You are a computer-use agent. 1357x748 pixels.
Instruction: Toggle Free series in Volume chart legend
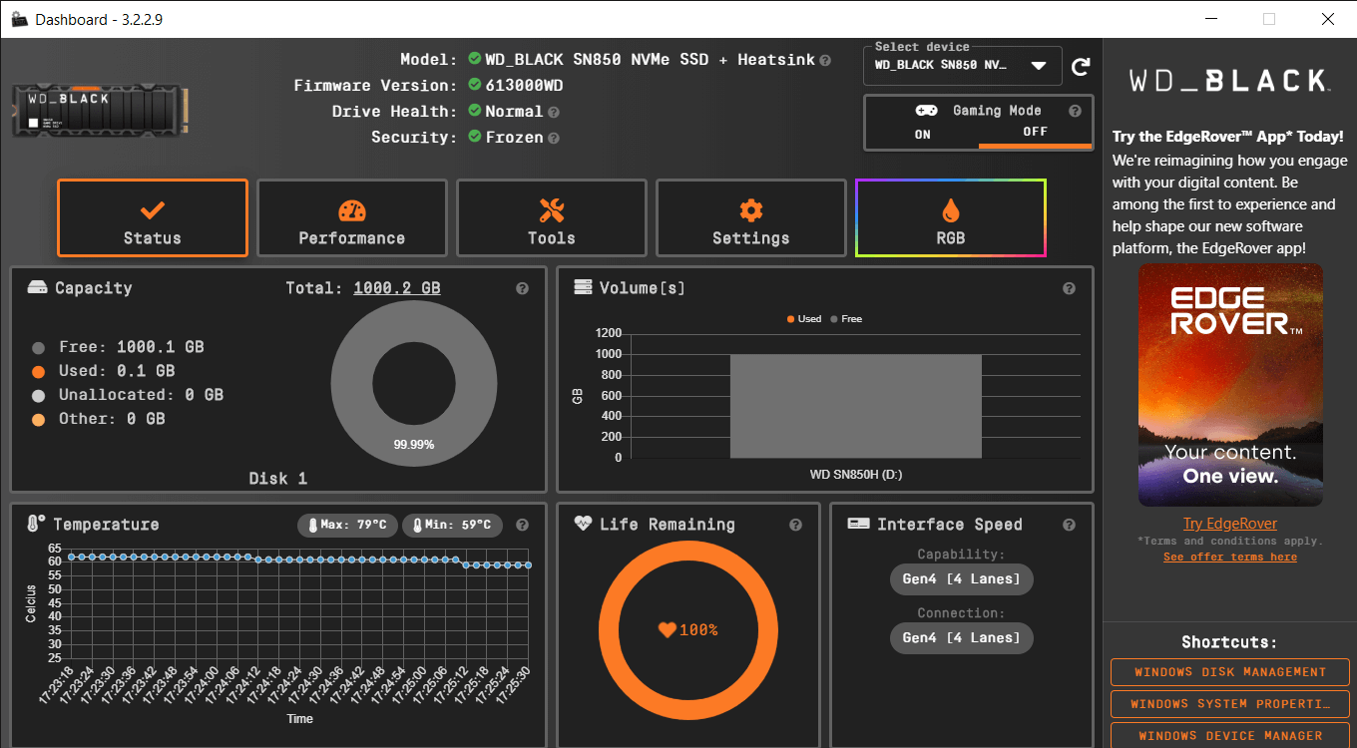[x=846, y=319]
